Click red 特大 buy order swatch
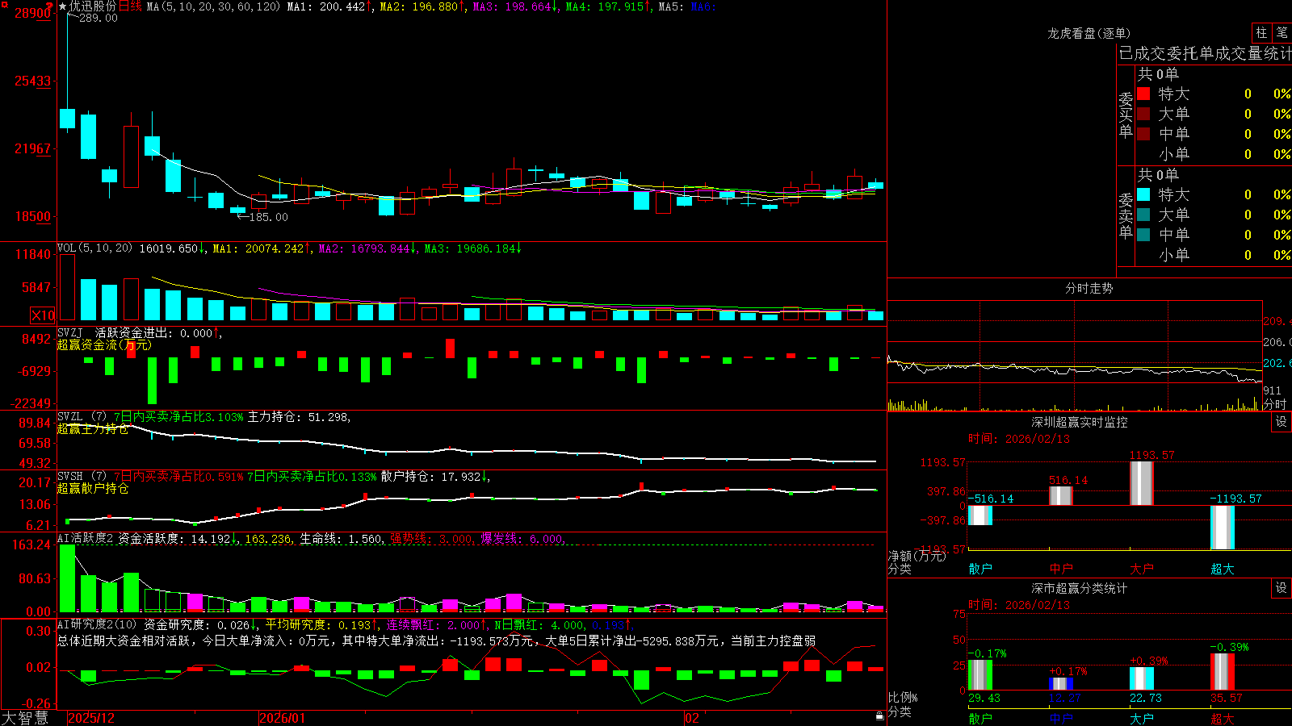Screen dimensions: 1292x726 point(1143,94)
